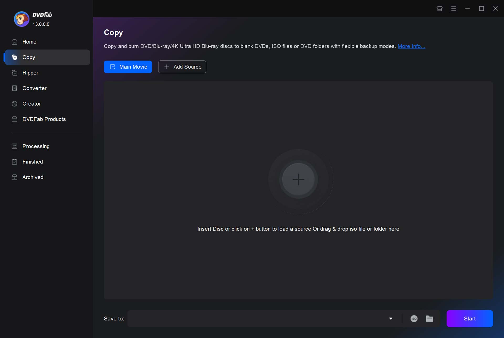Click the Add Source button
Viewport: 504px width, 338px height.
click(x=182, y=67)
